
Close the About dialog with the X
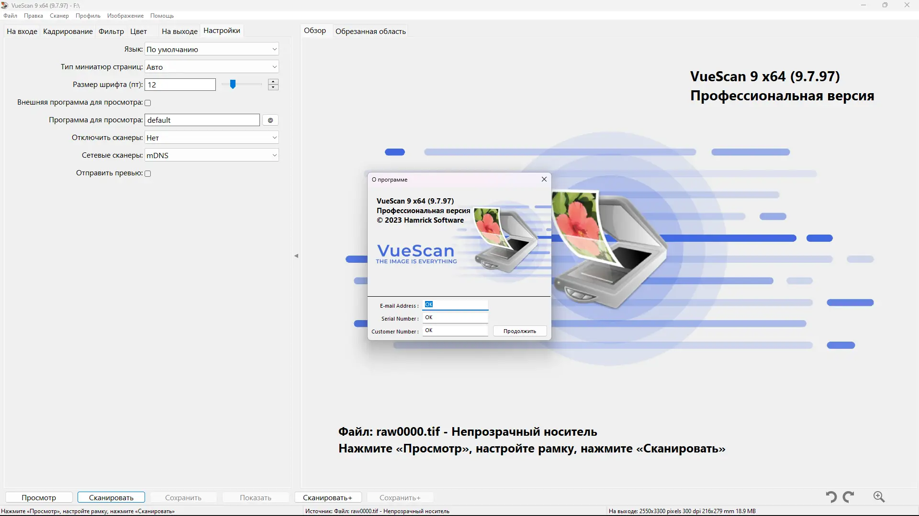(x=544, y=179)
